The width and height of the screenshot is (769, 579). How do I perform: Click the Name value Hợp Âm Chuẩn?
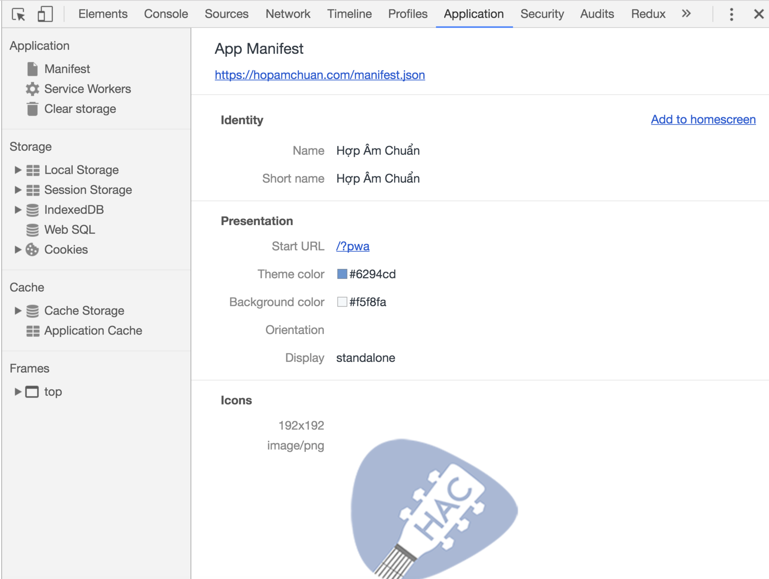pyautogui.click(x=378, y=151)
